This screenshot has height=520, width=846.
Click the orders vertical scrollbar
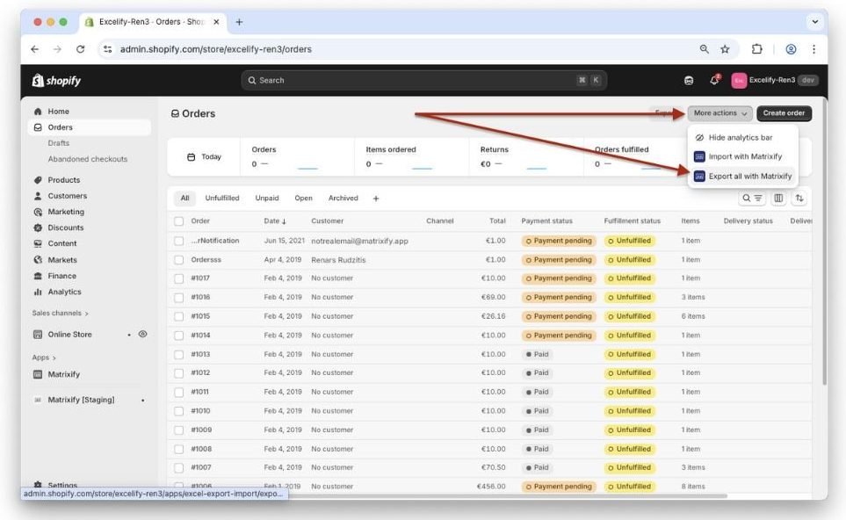[x=823, y=242]
